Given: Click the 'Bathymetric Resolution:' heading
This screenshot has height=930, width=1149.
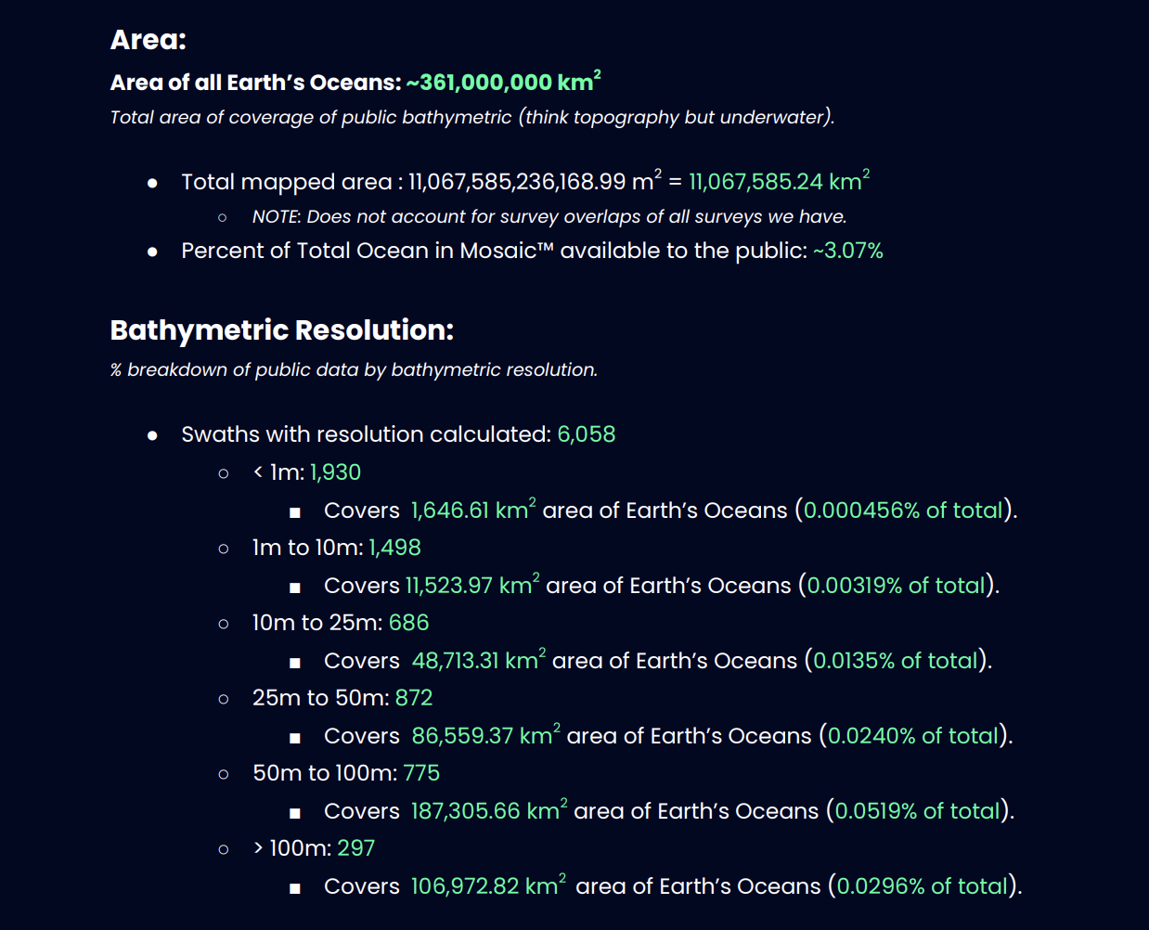Looking at the screenshot, I should coord(282,329).
